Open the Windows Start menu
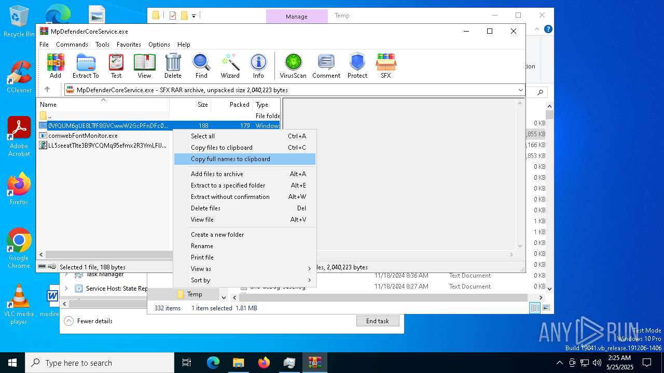Image resolution: width=664 pixels, height=373 pixels. pyautogui.click(x=12, y=363)
